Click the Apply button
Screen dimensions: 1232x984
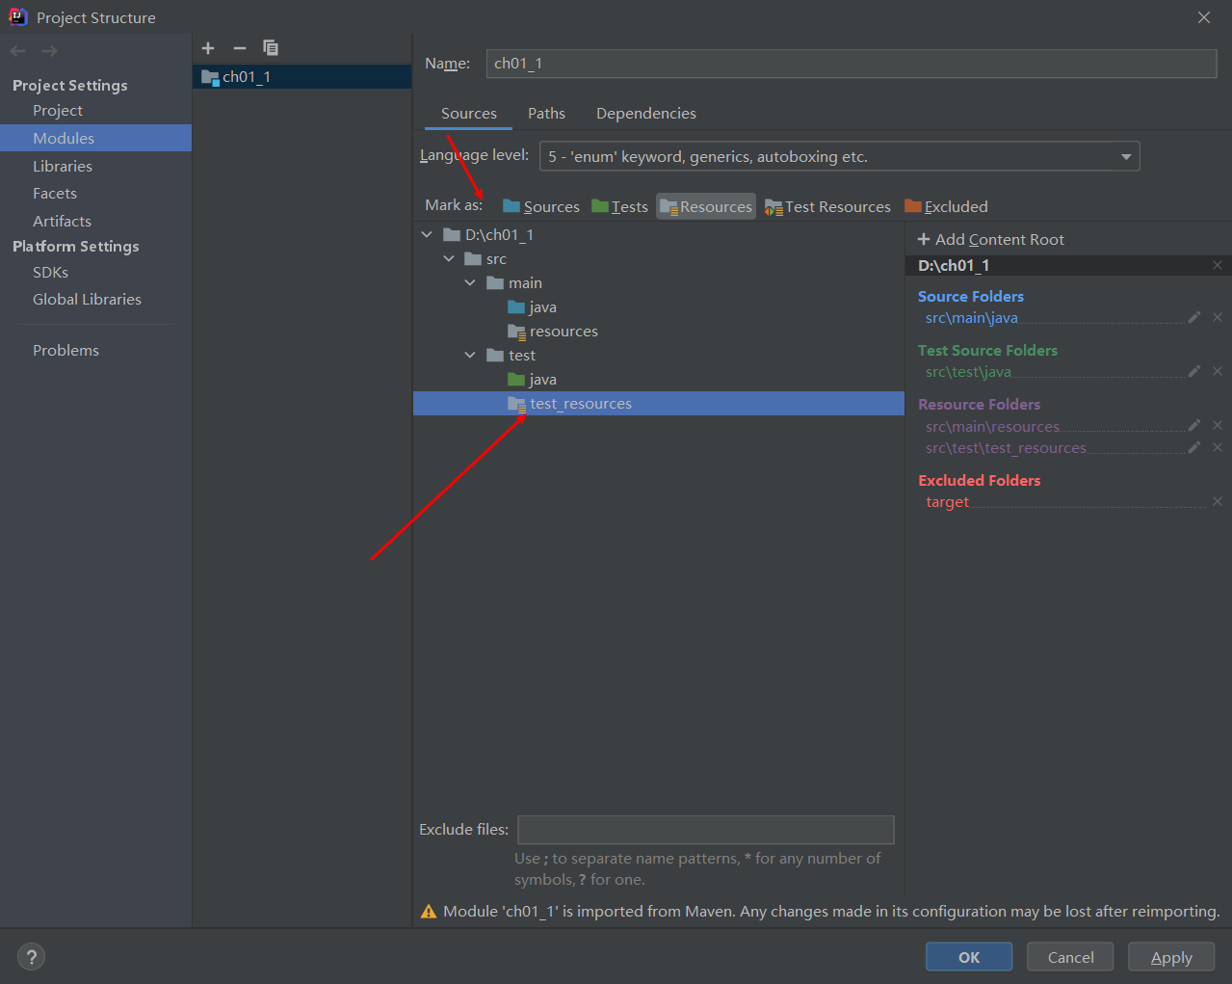click(x=1171, y=957)
